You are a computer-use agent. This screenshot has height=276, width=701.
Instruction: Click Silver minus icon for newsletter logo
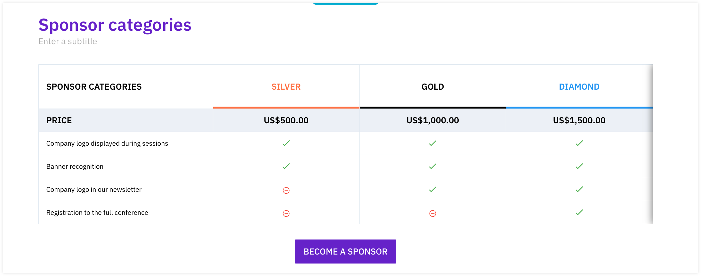pyautogui.click(x=286, y=191)
